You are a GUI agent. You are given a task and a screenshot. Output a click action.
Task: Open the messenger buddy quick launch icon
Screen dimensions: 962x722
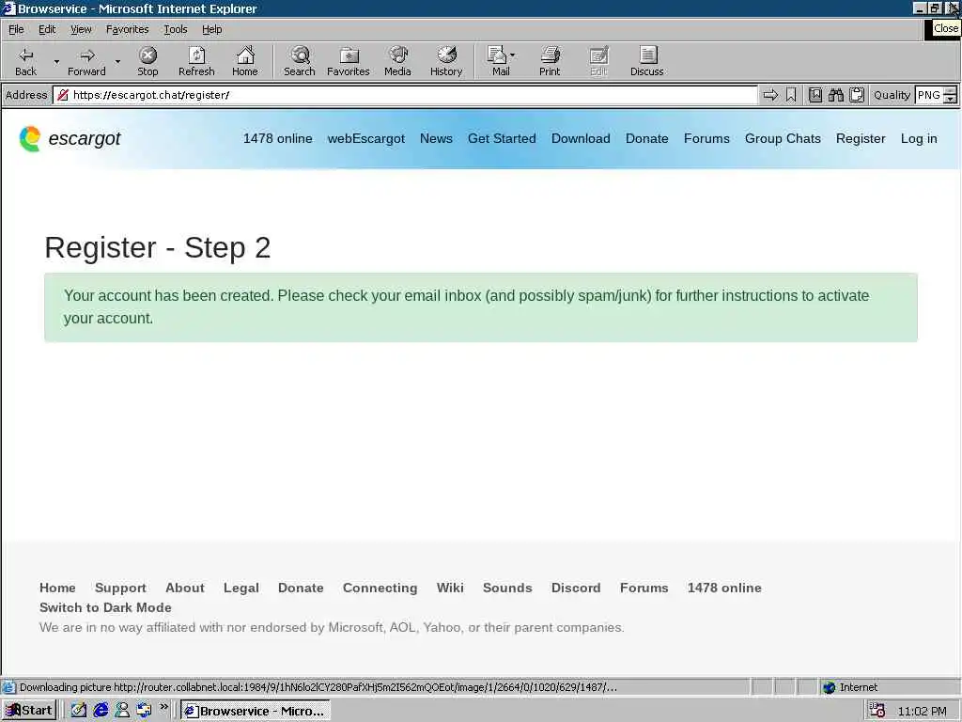pos(122,711)
